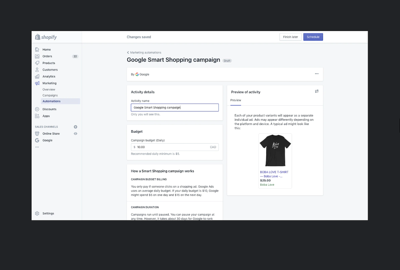Go to Products

(x=49, y=63)
